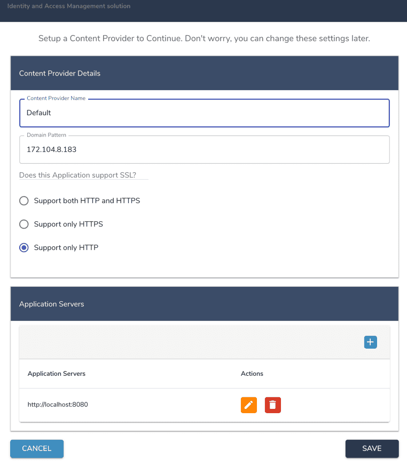
Task: Click the Setup a Content Provider instruction text
Action: pyautogui.click(x=204, y=39)
